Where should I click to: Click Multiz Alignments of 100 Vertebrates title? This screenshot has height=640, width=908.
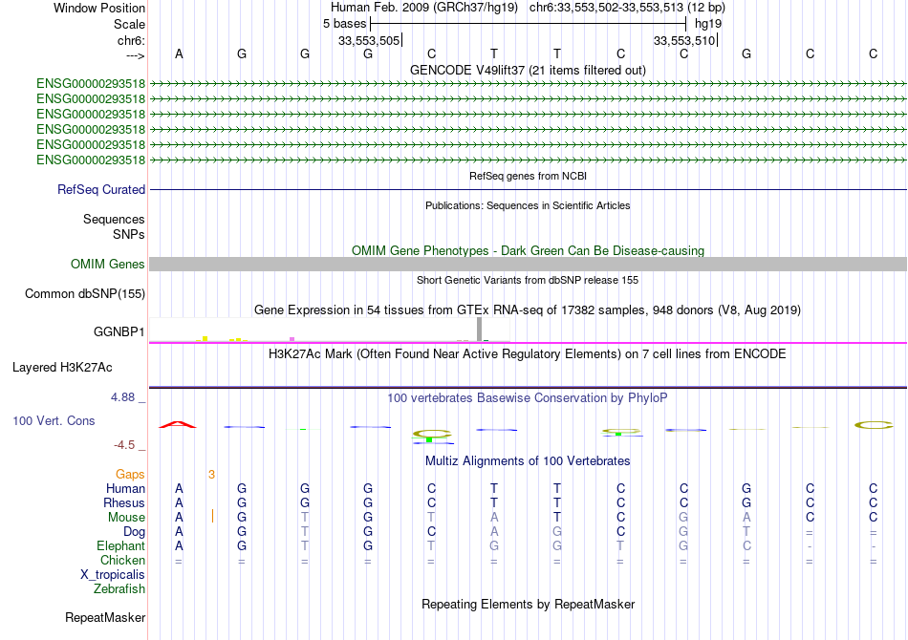(528, 461)
